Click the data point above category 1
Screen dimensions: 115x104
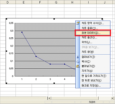[22, 32]
